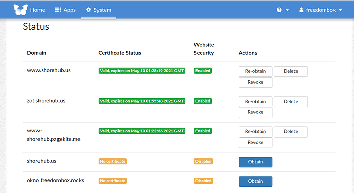Obtain certificate for shorehub.us
354x193 pixels.
pyautogui.click(x=255, y=162)
